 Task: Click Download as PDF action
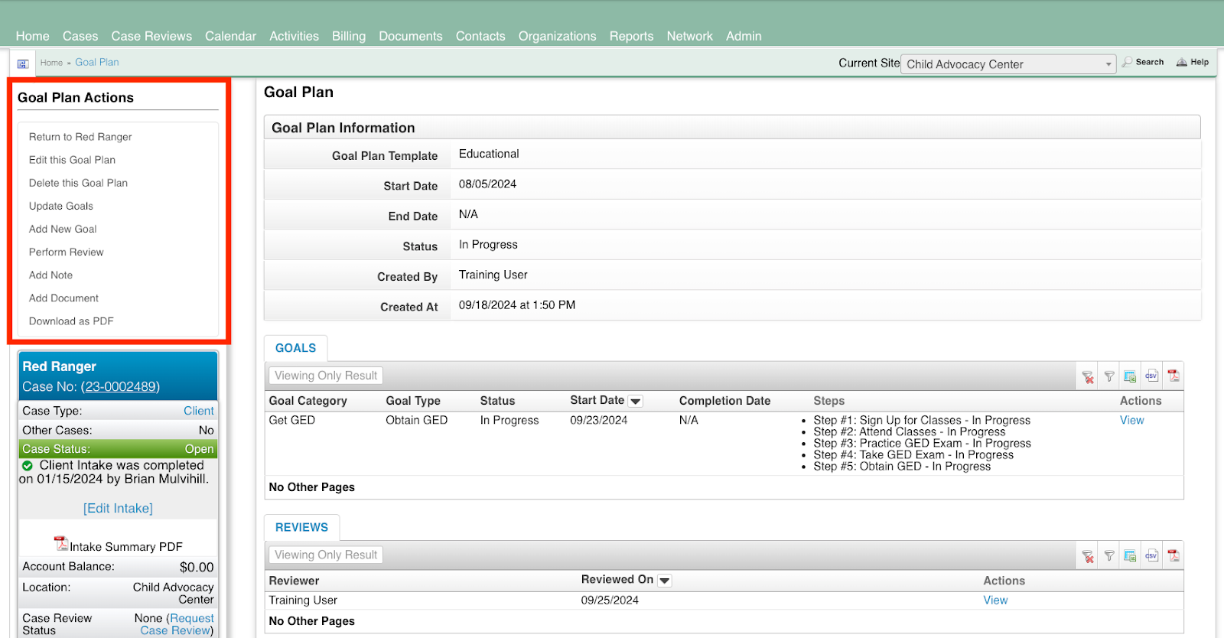[71, 321]
